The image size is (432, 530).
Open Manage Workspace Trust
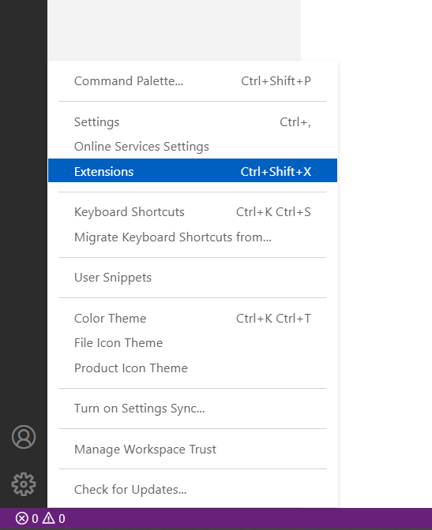193,450
